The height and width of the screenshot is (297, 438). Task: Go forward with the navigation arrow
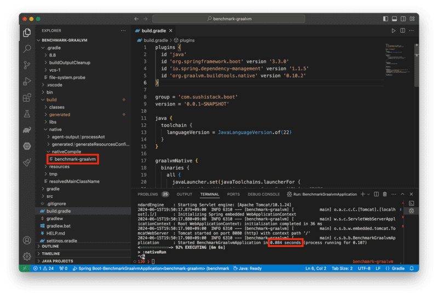click(145, 19)
